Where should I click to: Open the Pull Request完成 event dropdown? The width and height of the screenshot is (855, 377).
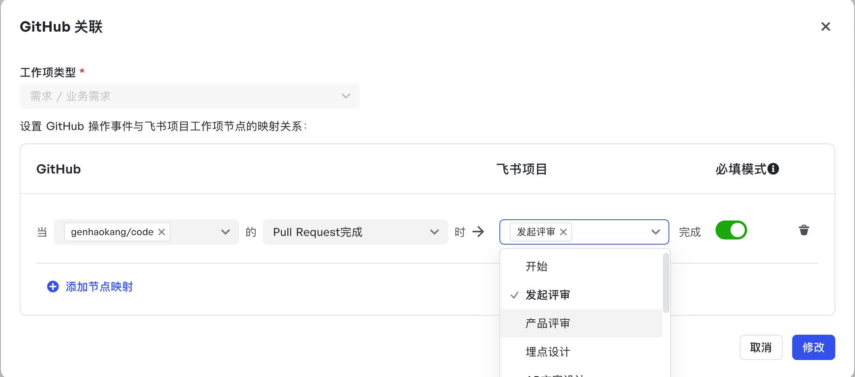[x=355, y=232]
